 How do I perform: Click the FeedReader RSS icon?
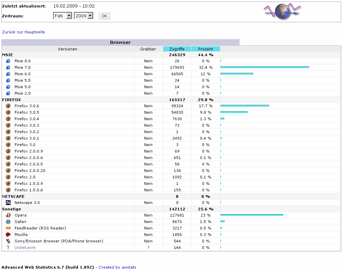coord(8,228)
